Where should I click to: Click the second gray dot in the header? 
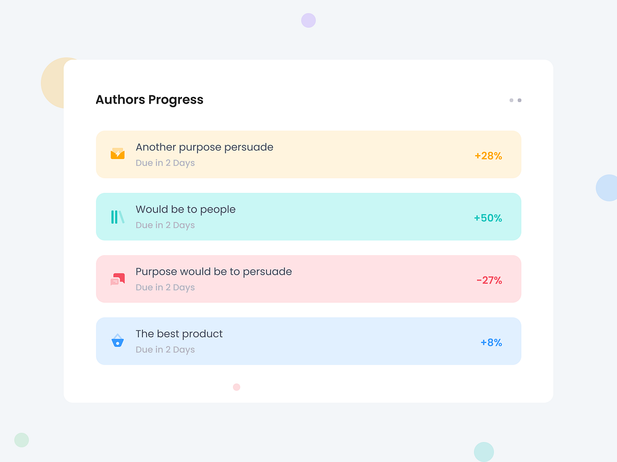pyautogui.click(x=519, y=100)
